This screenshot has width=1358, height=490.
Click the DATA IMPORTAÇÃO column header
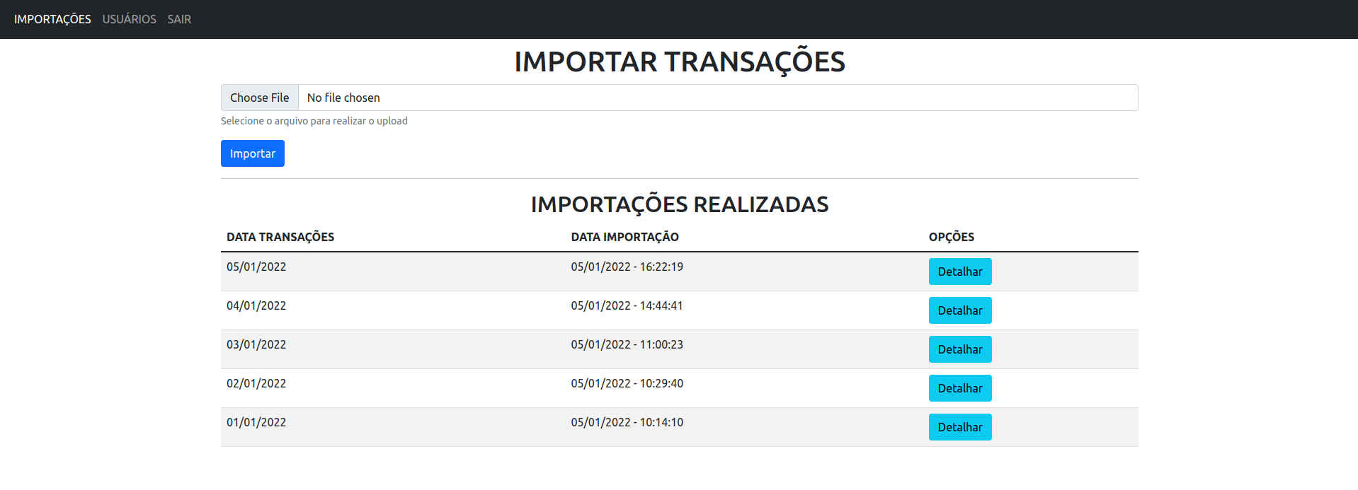click(625, 237)
